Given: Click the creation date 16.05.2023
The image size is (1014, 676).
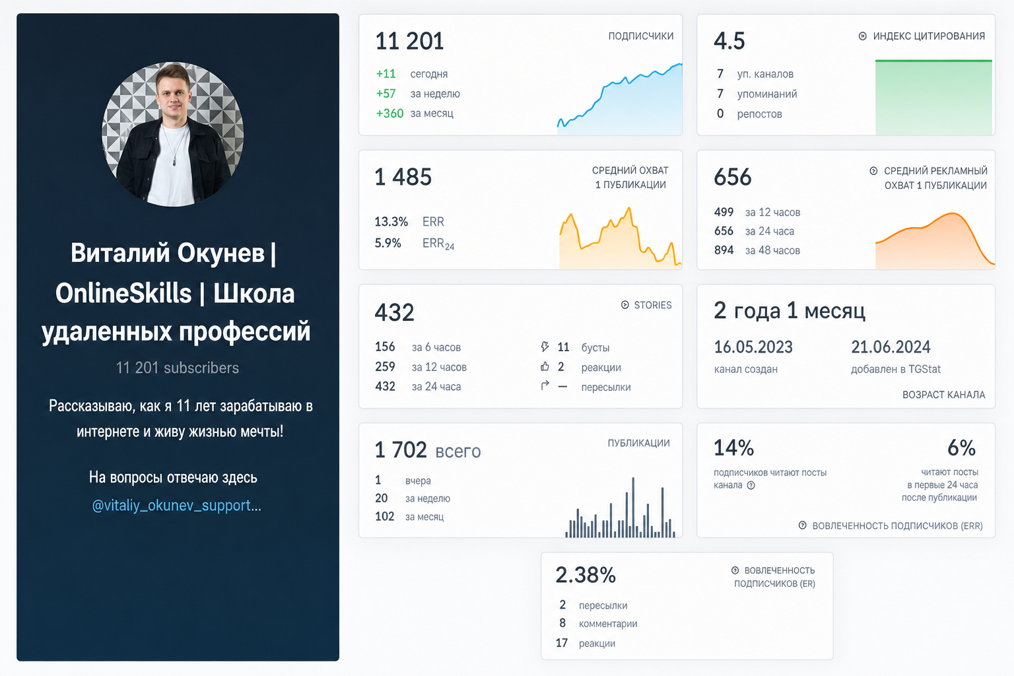Looking at the screenshot, I should [x=753, y=347].
